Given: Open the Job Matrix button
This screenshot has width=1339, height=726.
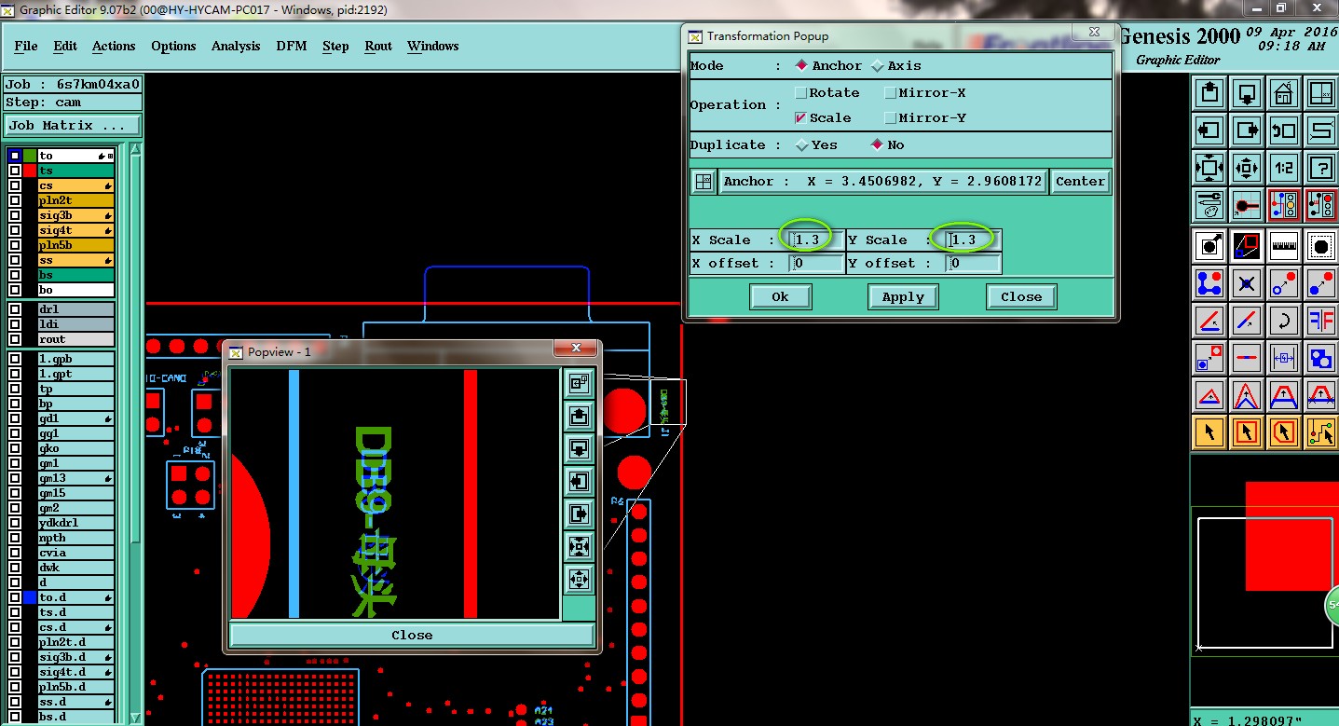Looking at the screenshot, I should (x=73, y=126).
